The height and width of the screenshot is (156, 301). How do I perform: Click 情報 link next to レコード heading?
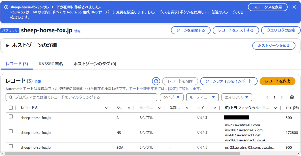click(x=38, y=81)
